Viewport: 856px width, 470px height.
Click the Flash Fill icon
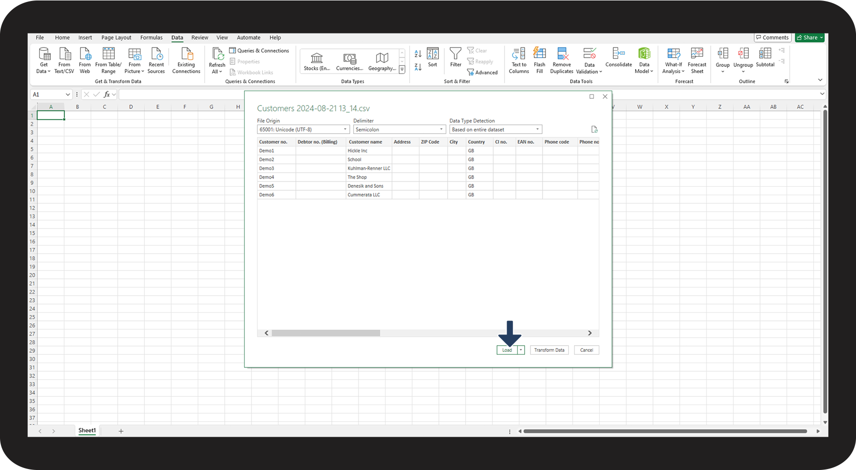pos(539,54)
